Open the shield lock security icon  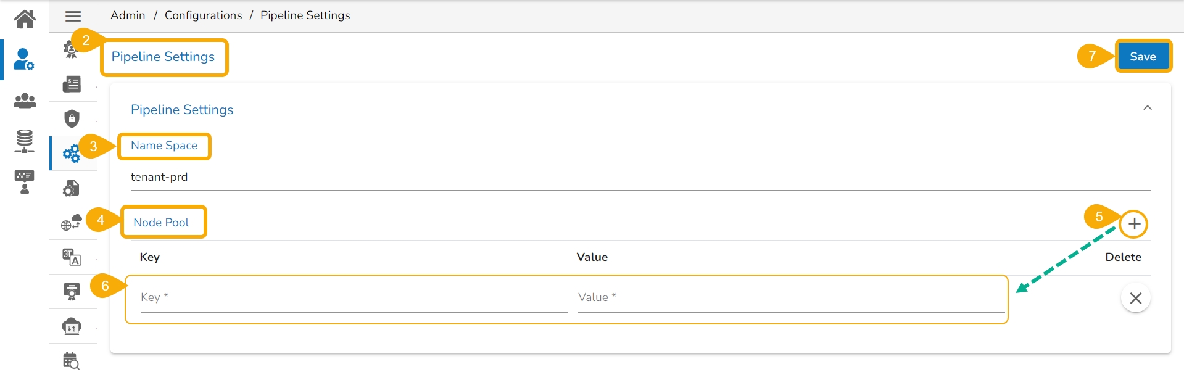(72, 118)
